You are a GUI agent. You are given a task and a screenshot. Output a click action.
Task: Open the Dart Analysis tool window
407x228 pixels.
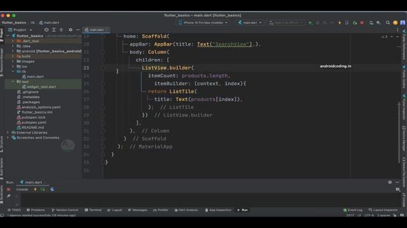(186, 210)
